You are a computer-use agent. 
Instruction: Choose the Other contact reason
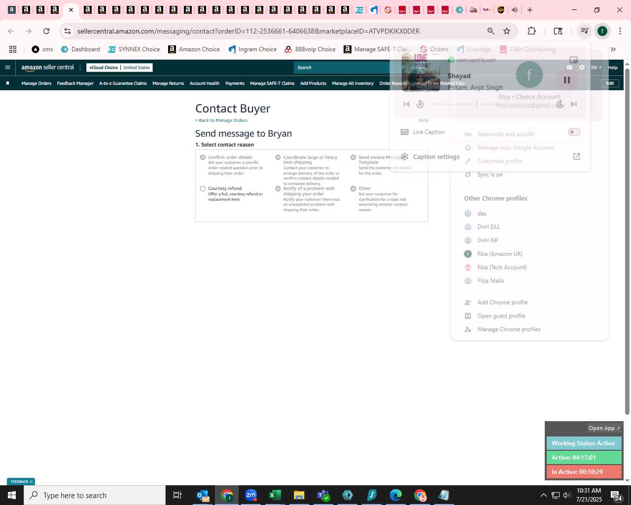pos(353,188)
